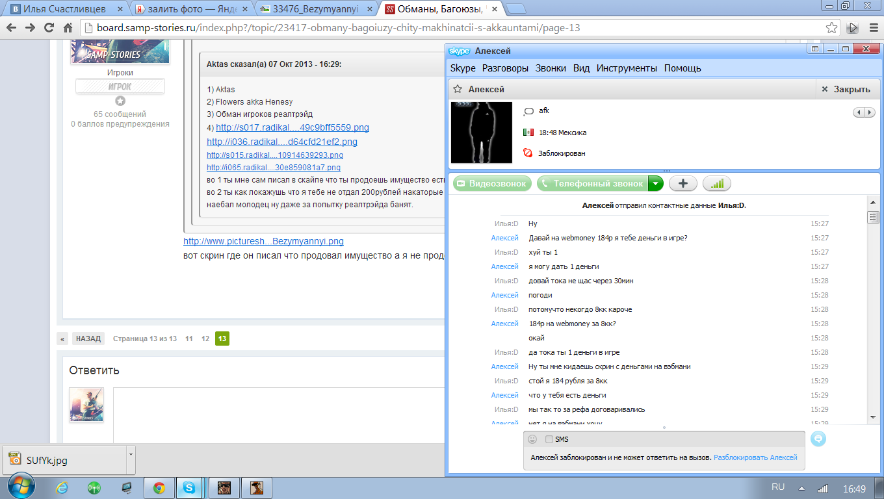Click the next arrow in Skype profile pager
This screenshot has height=499, width=884.
point(869,112)
